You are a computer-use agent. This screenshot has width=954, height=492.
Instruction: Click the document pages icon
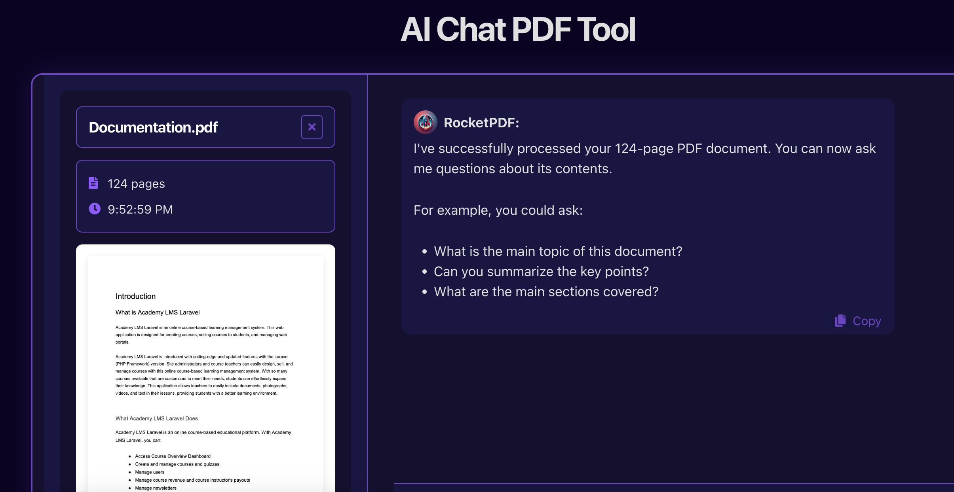[93, 183]
